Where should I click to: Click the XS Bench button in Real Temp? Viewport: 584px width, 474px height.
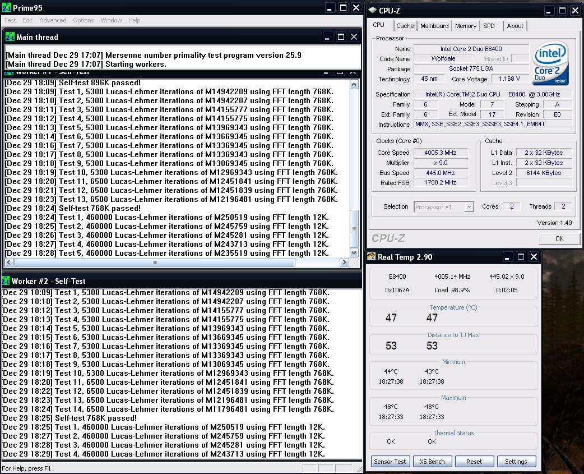point(432,461)
